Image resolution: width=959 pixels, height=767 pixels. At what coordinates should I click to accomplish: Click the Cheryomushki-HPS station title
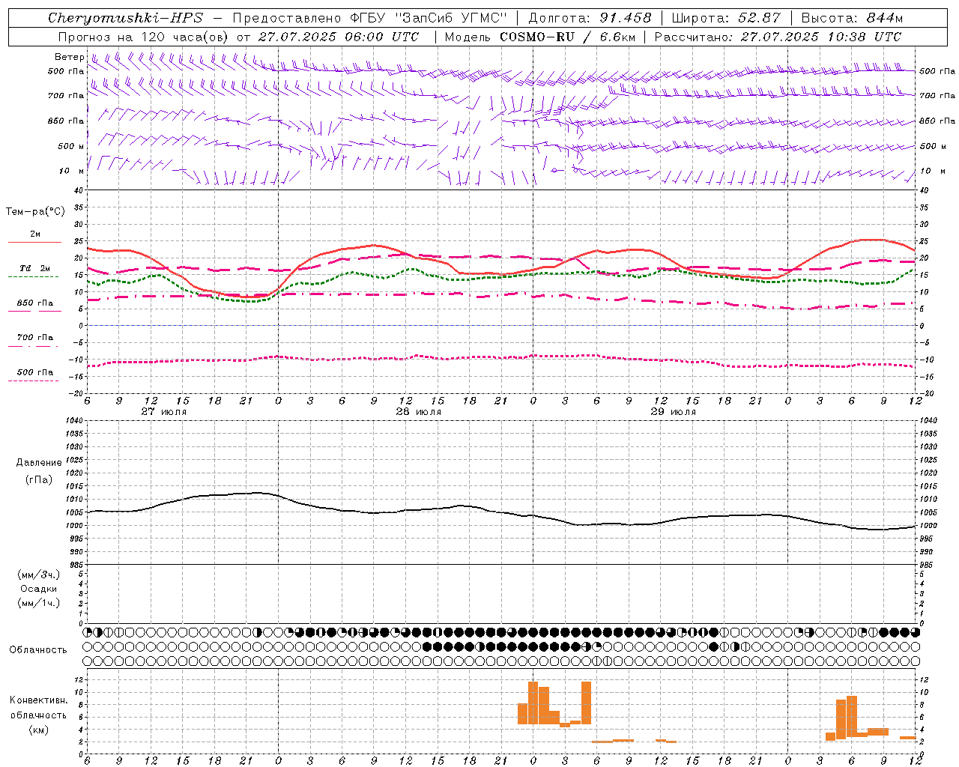125,18
